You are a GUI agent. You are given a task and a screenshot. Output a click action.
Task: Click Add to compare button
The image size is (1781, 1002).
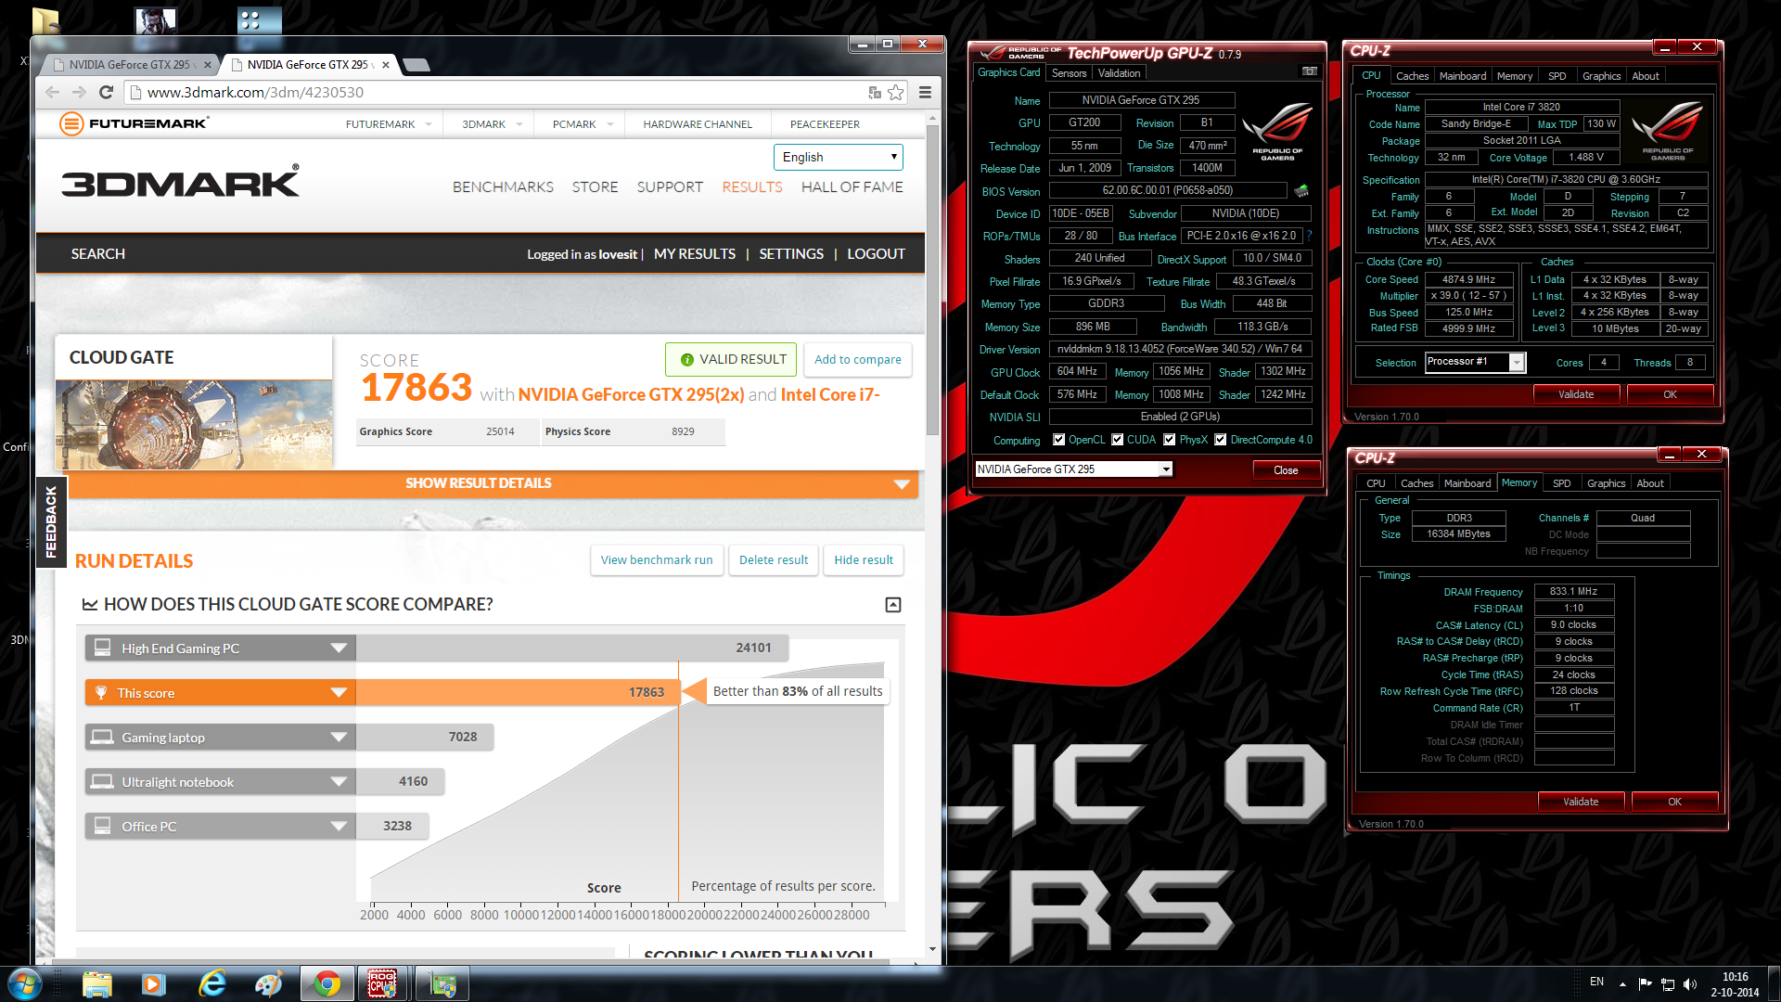tap(858, 360)
